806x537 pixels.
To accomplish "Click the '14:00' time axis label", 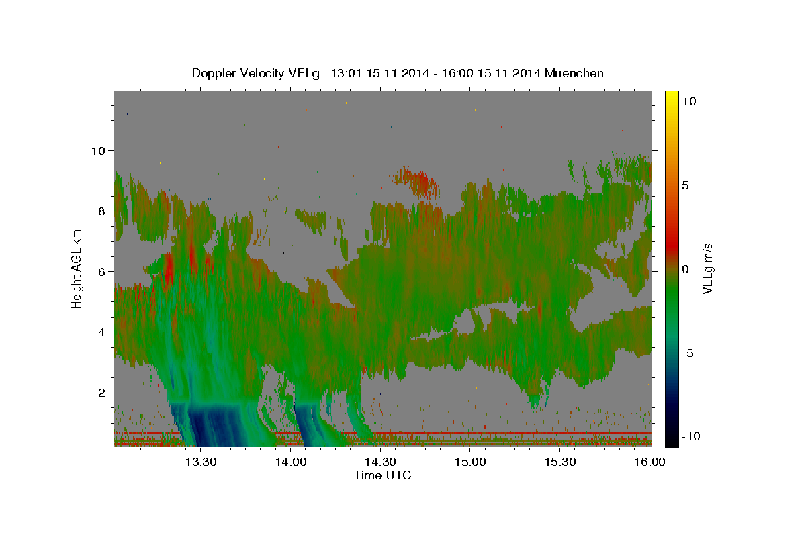I will coord(290,462).
